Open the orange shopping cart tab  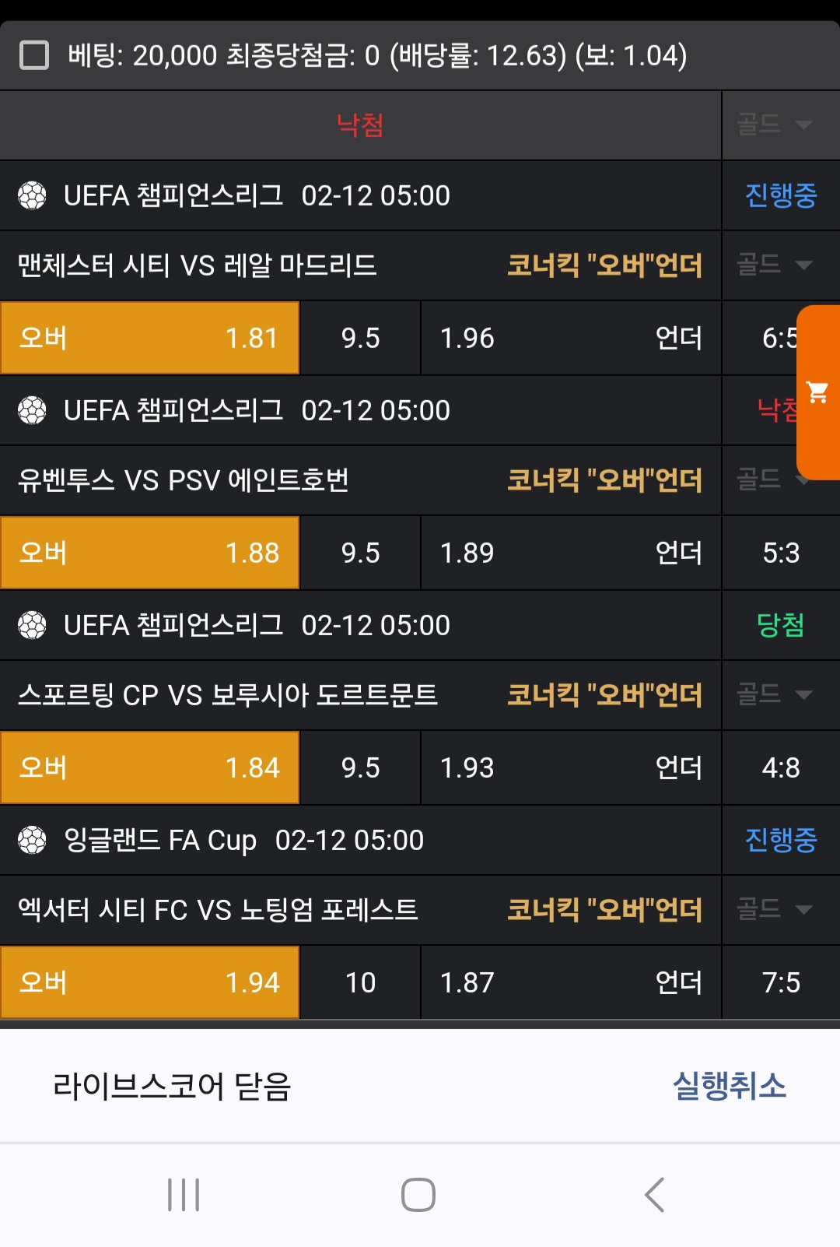817,392
